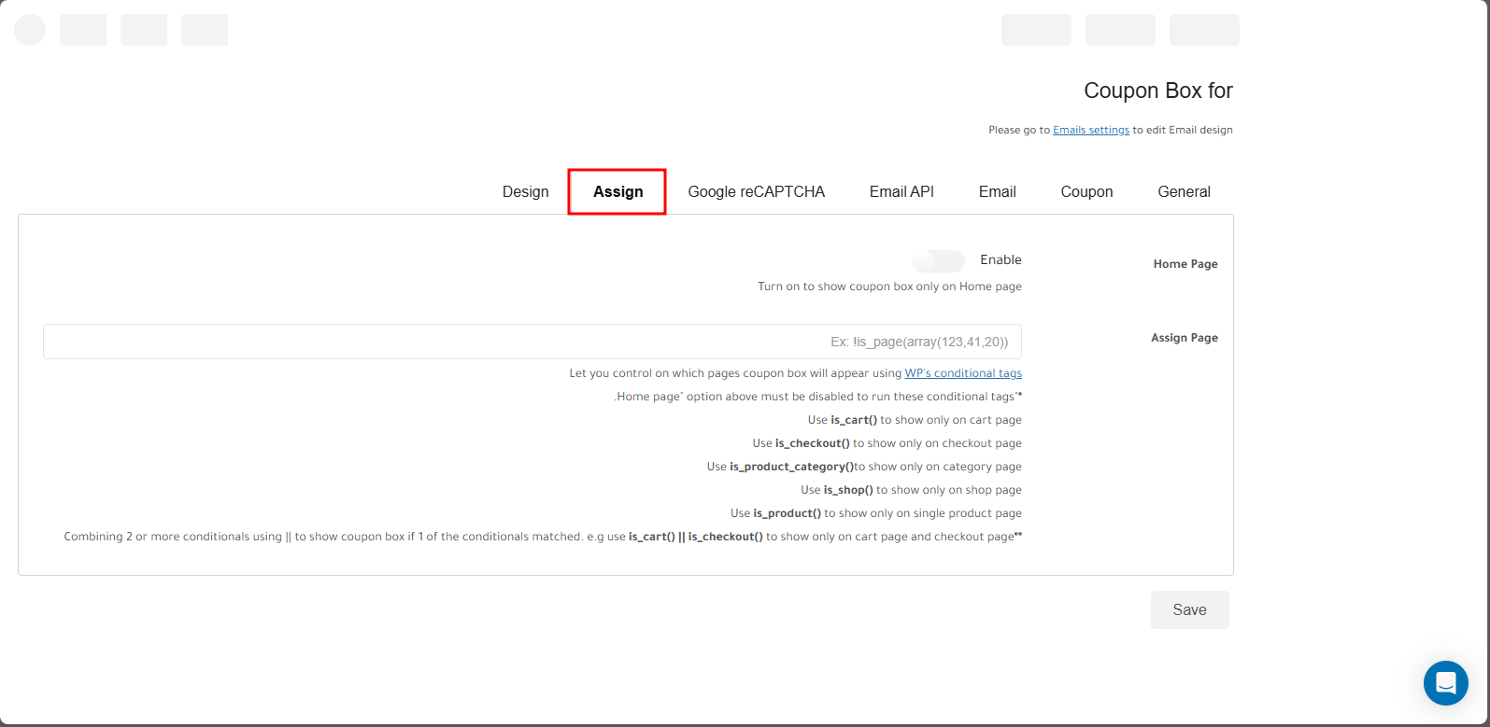
Task: Switch to the Email tab
Action: coord(997,191)
